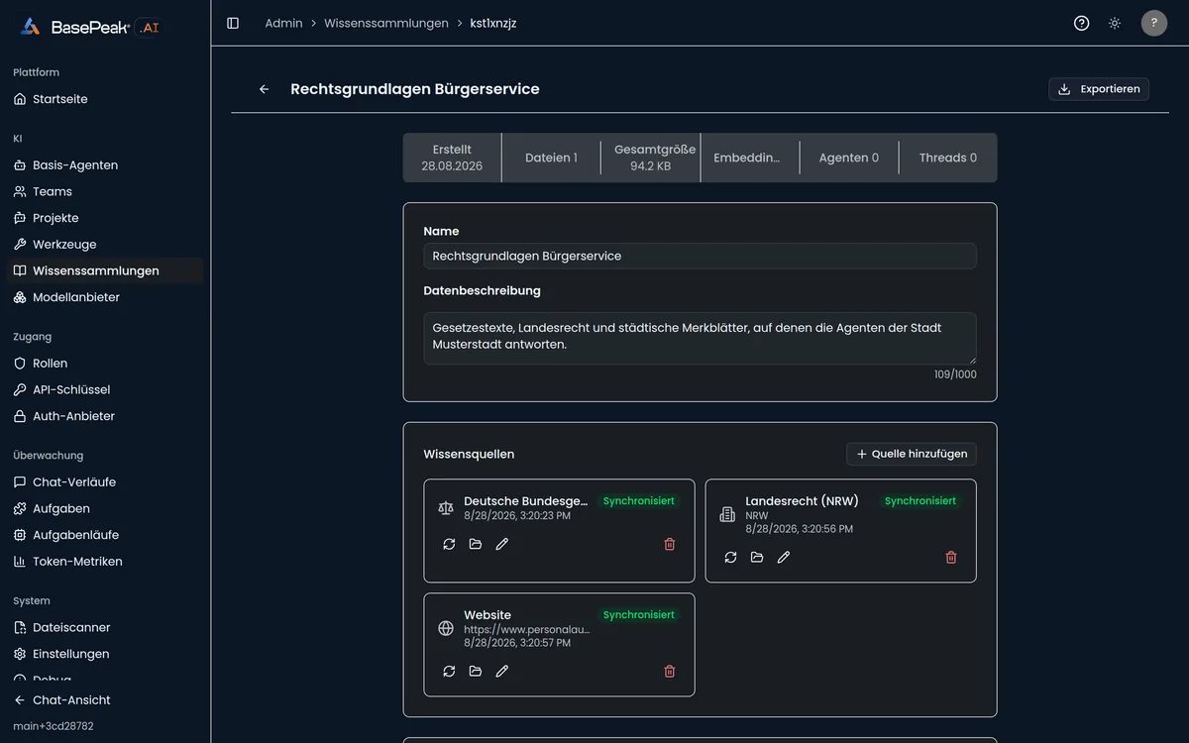Viewport: 1189px width, 743px height.
Task: Click the scales icon of Bundesgesetze
Action: (x=446, y=508)
